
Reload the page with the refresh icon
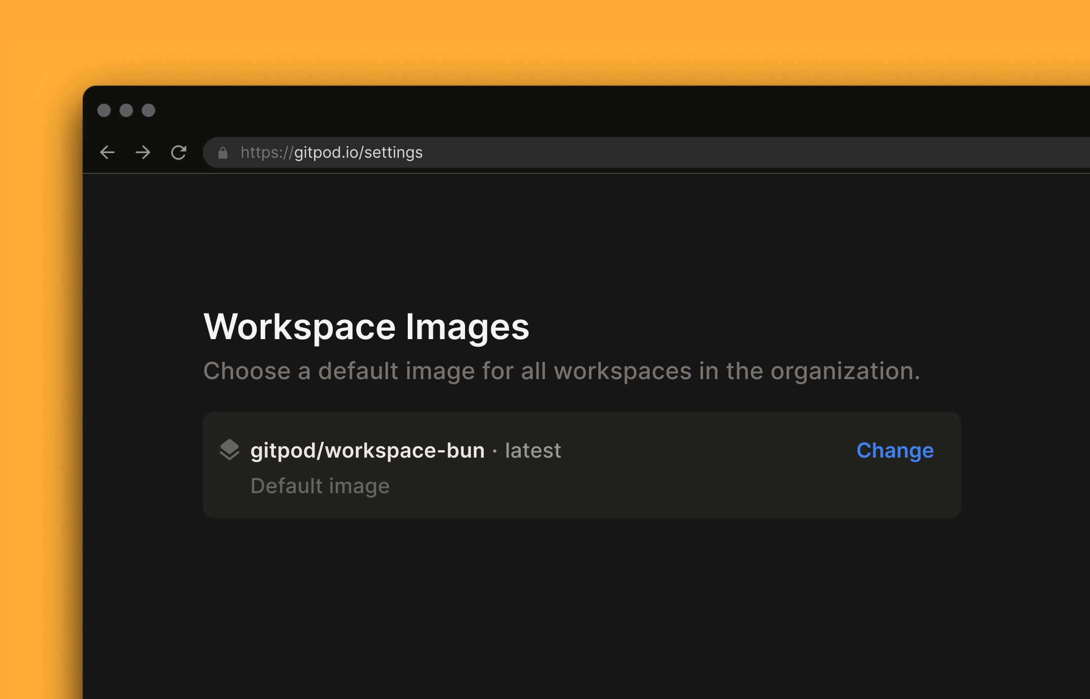[x=178, y=153]
